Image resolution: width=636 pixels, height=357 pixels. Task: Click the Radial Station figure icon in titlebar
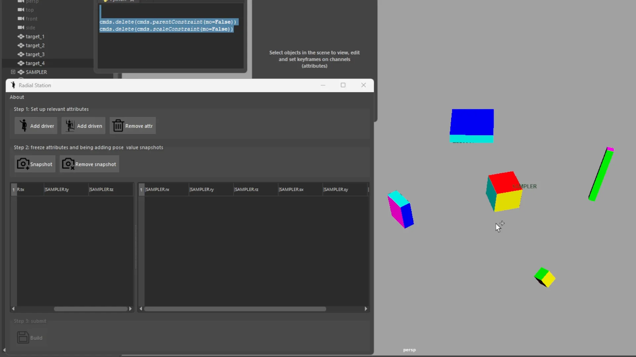[x=13, y=85]
